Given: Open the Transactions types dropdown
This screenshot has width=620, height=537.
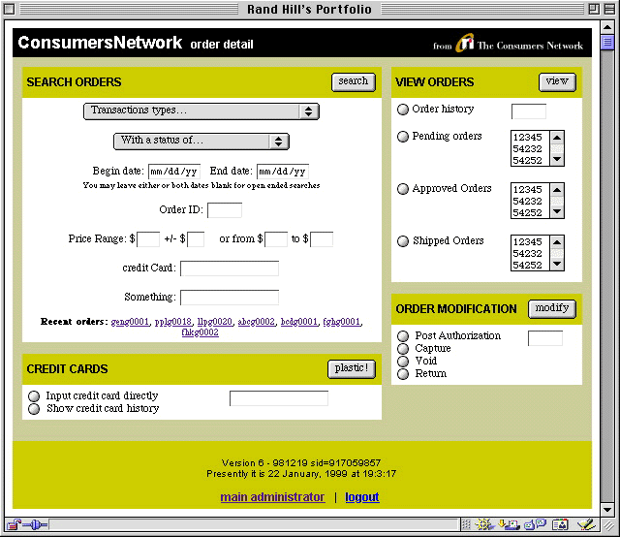Looking at the screenshot, I should pyautogui.click(x=201, y=111).
